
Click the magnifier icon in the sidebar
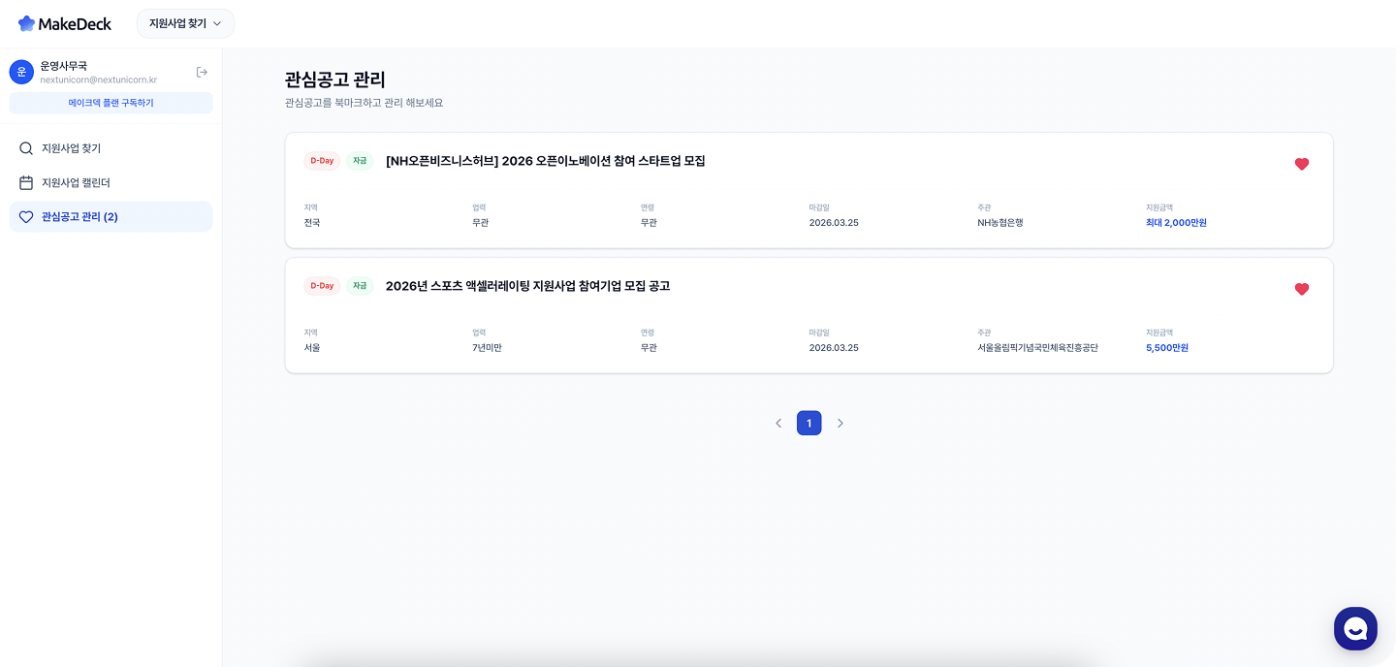26,148
